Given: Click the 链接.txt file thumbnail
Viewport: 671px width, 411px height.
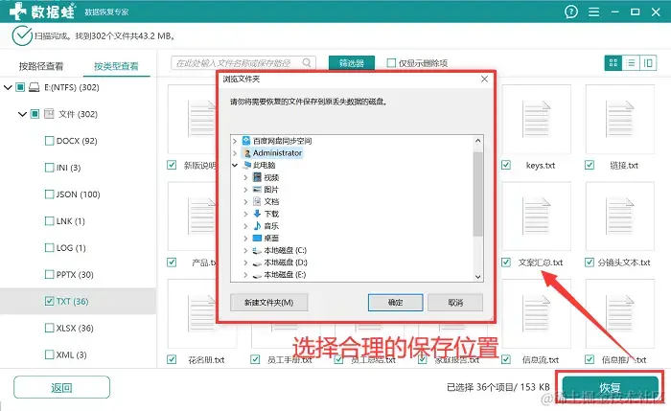Looking at the screenshot, I should (x=619, y=119).
